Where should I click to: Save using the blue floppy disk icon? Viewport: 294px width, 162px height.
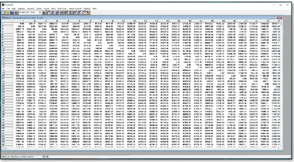12,12
